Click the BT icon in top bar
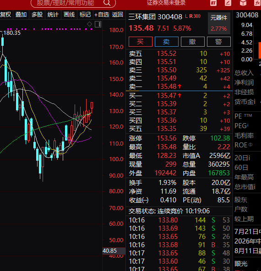The width and height of the screenshot is (261, 271). (213, 3)
